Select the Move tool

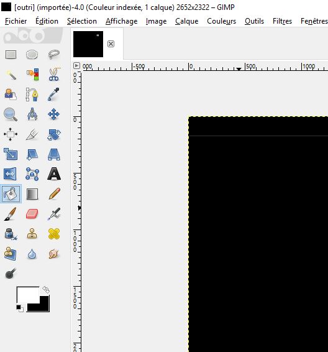54,114
